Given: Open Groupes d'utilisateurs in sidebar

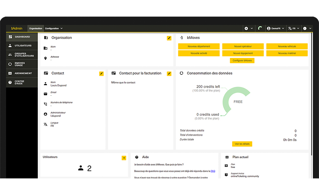Looking at the screenshot, I should tap(22, 55).
